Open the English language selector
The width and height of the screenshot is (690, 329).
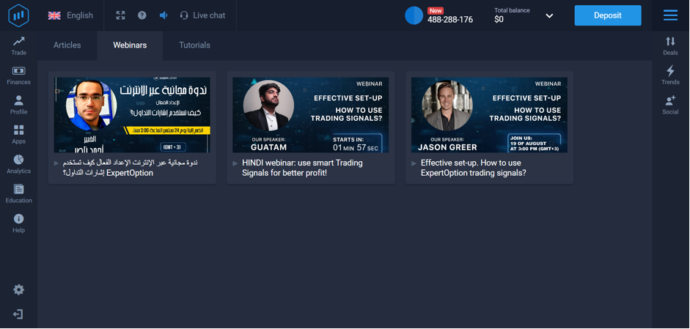pyautogui.click(x=70, y=15)
